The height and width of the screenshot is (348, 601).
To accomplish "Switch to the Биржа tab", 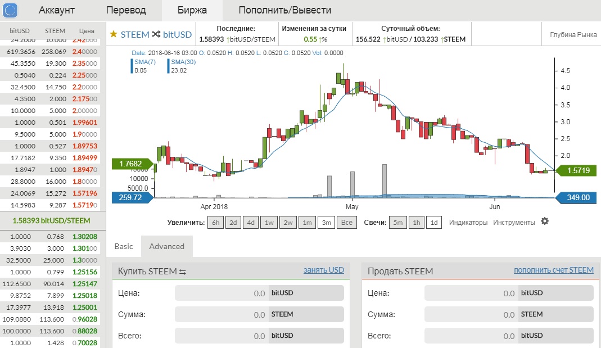I will [x=192, y=10].
